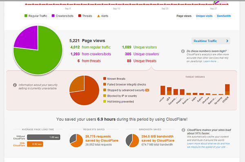Click the purple Crawlers/bots legend swatch

point(53,16)
